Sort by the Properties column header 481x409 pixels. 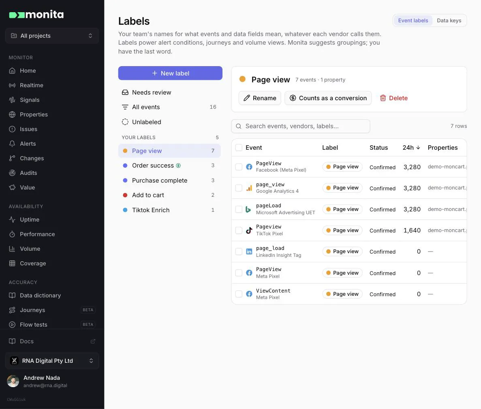(443, 148)
